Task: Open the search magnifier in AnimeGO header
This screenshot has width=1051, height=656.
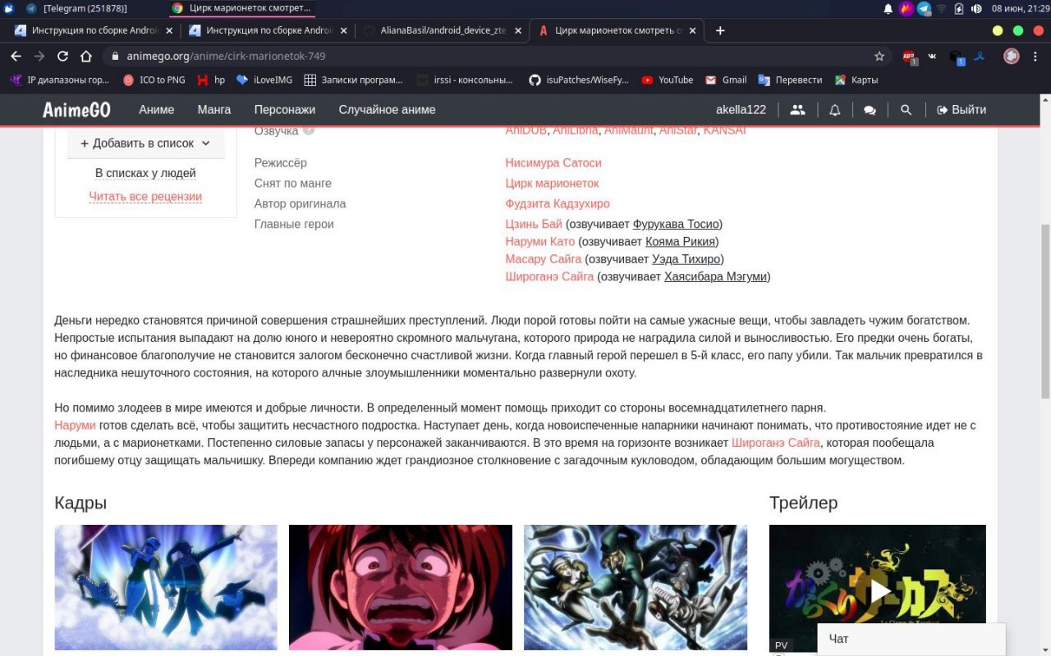Action: pos(906,110)
